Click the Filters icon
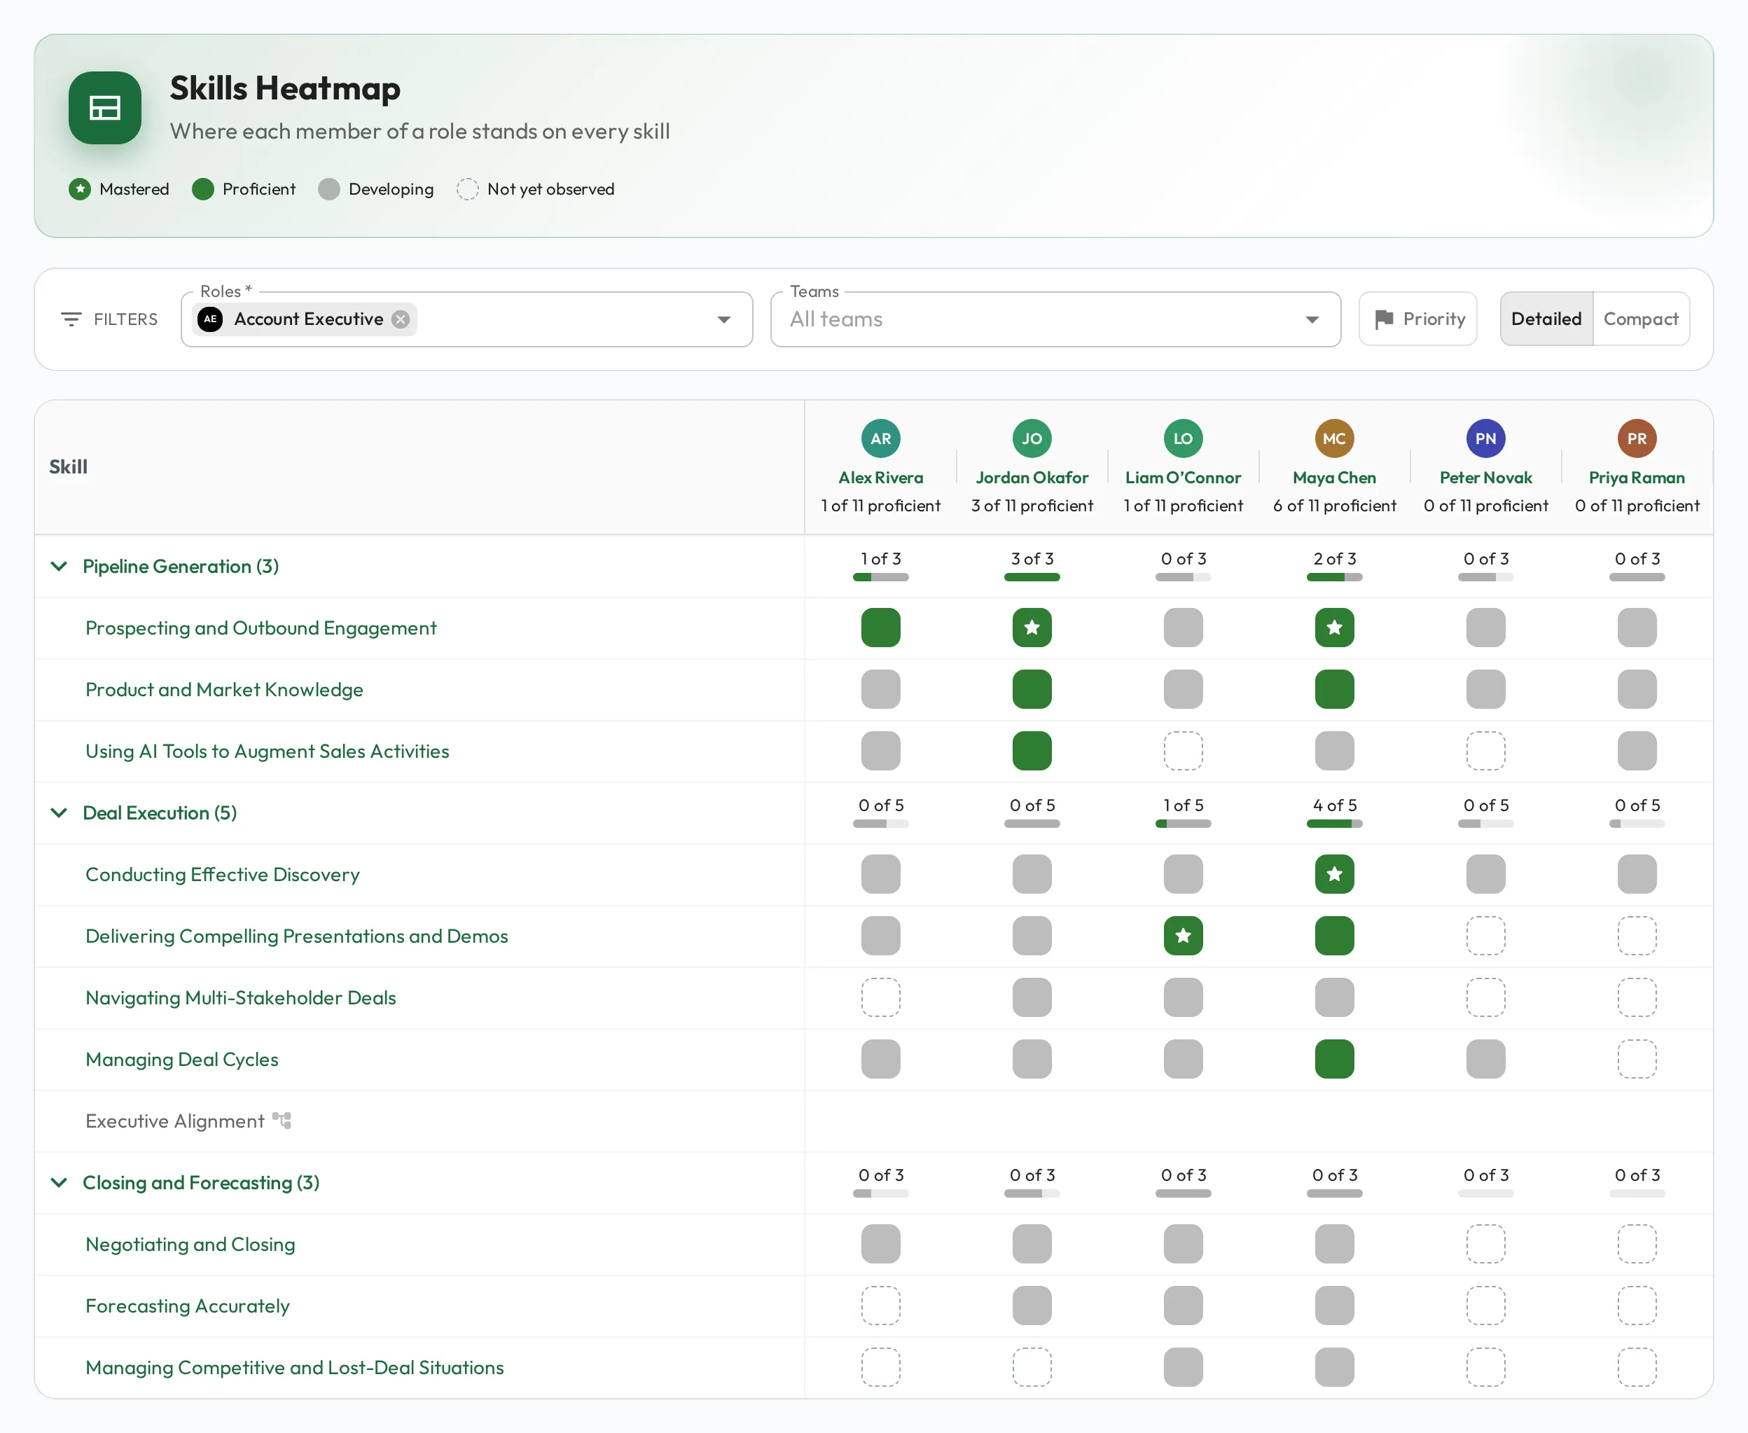The width and height of the screenshot is (1748, 1433). 72,319
